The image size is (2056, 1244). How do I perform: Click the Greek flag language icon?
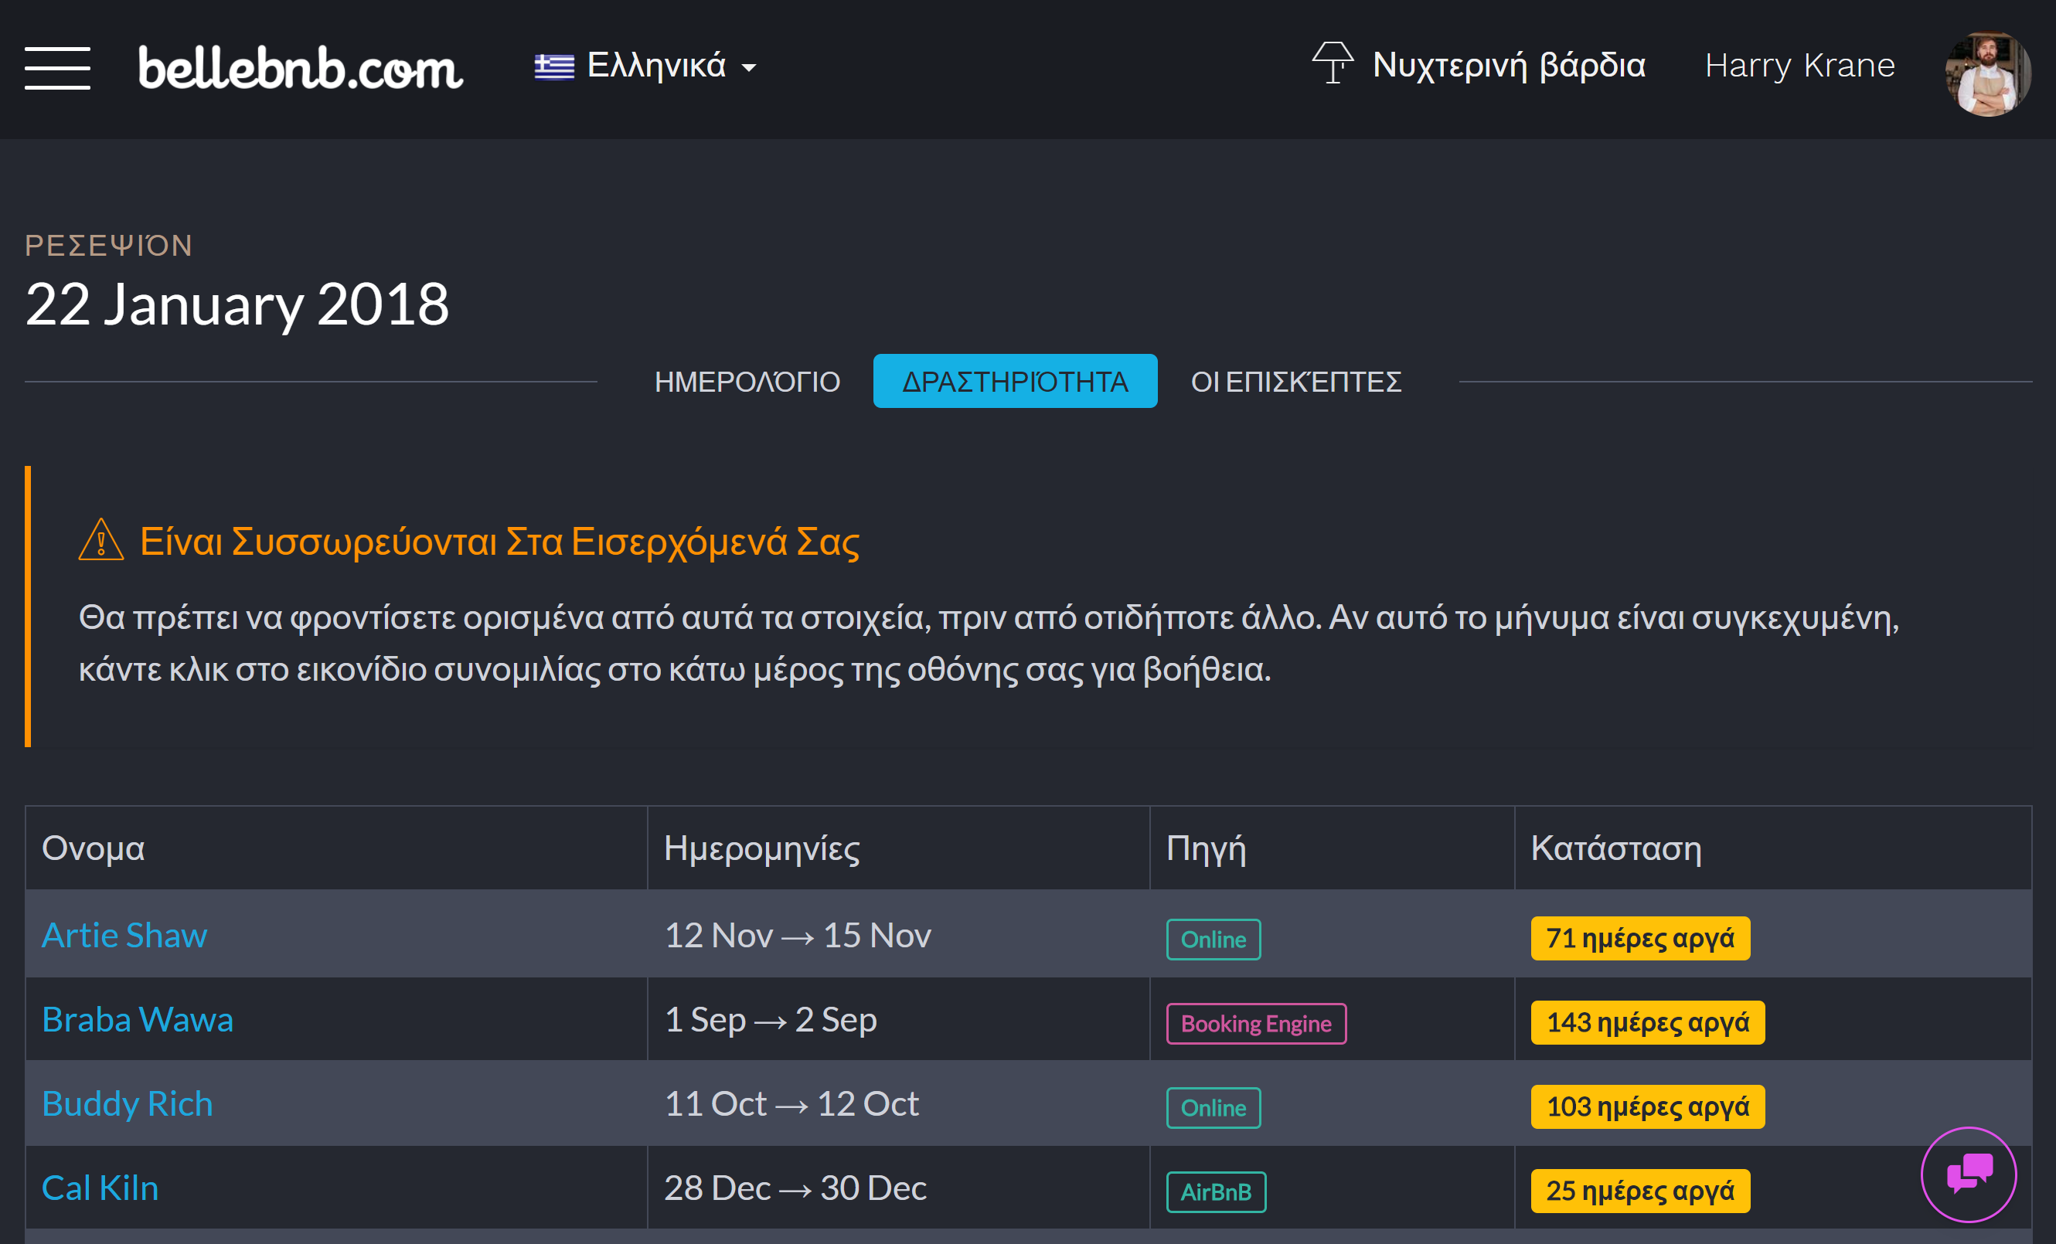pos(555,65)
